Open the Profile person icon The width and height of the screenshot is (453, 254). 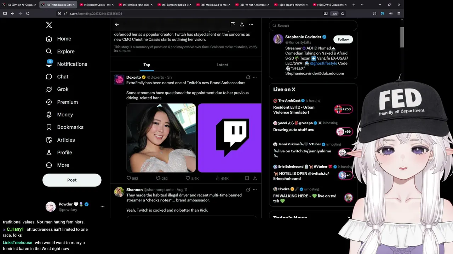click(x=49, y=152)
